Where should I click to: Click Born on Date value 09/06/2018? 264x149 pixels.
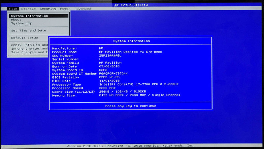109,66
